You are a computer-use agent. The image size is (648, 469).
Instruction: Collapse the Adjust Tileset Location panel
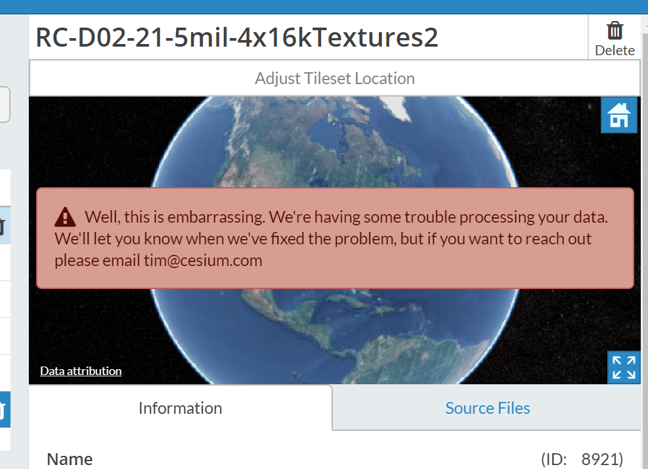click(x=335, y=78)
